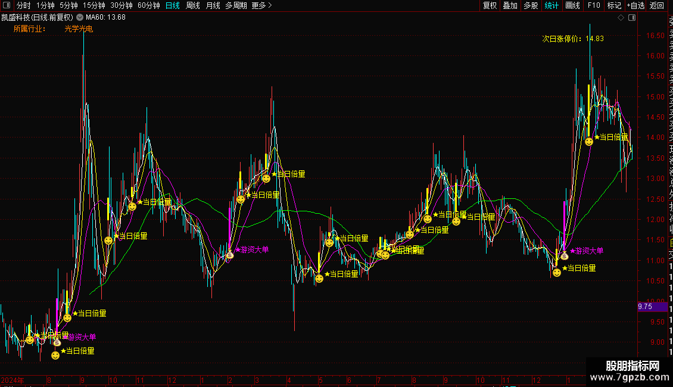673x387 pixels.
Task: Click the 叠加 overlay button
Action: [510, 5]
